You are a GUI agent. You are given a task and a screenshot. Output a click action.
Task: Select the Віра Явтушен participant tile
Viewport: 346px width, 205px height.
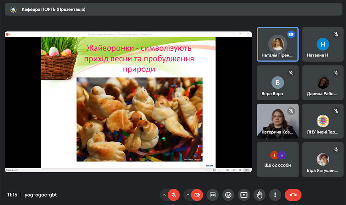point(323,159)
